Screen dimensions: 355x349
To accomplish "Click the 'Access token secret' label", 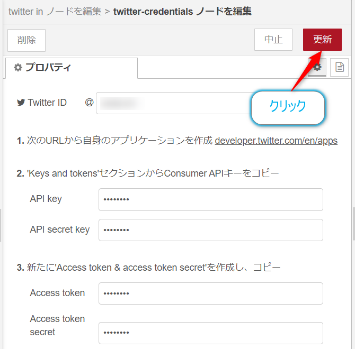I will point(57,325).
